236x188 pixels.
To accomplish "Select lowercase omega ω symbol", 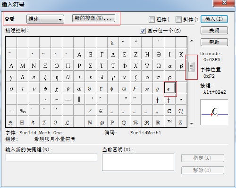I will pyautogui.click(x=79, y=89).
